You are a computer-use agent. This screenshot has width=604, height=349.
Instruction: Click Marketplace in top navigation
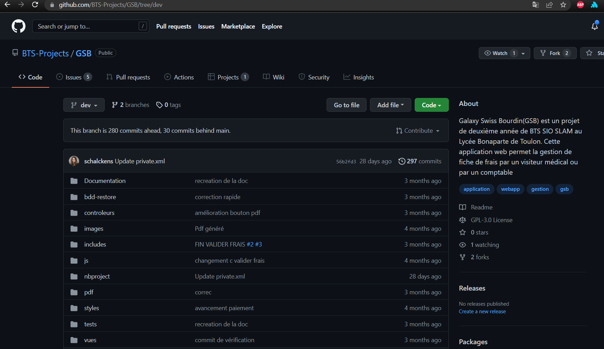pyautogui.click(x=238, y=26)
